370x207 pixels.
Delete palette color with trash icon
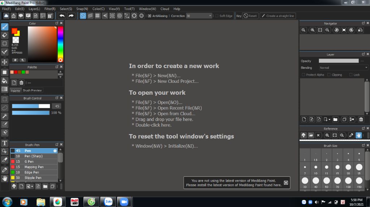[x=21, y=82]
